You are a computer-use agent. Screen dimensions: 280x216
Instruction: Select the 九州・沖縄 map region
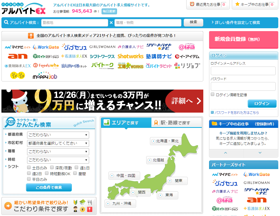(x=120, y=203)
